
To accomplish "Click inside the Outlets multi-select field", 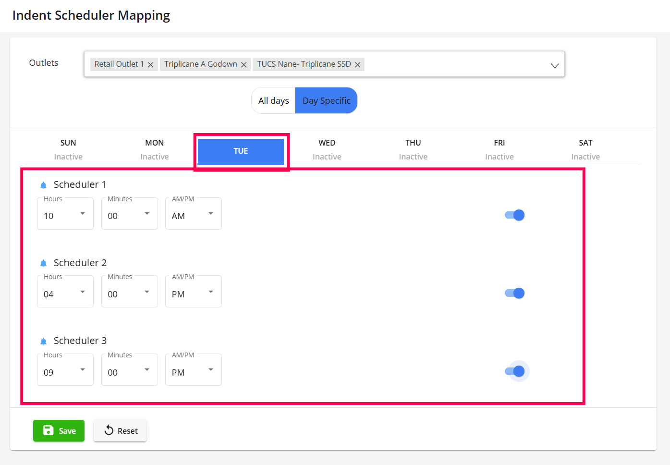I will [324, 64].
